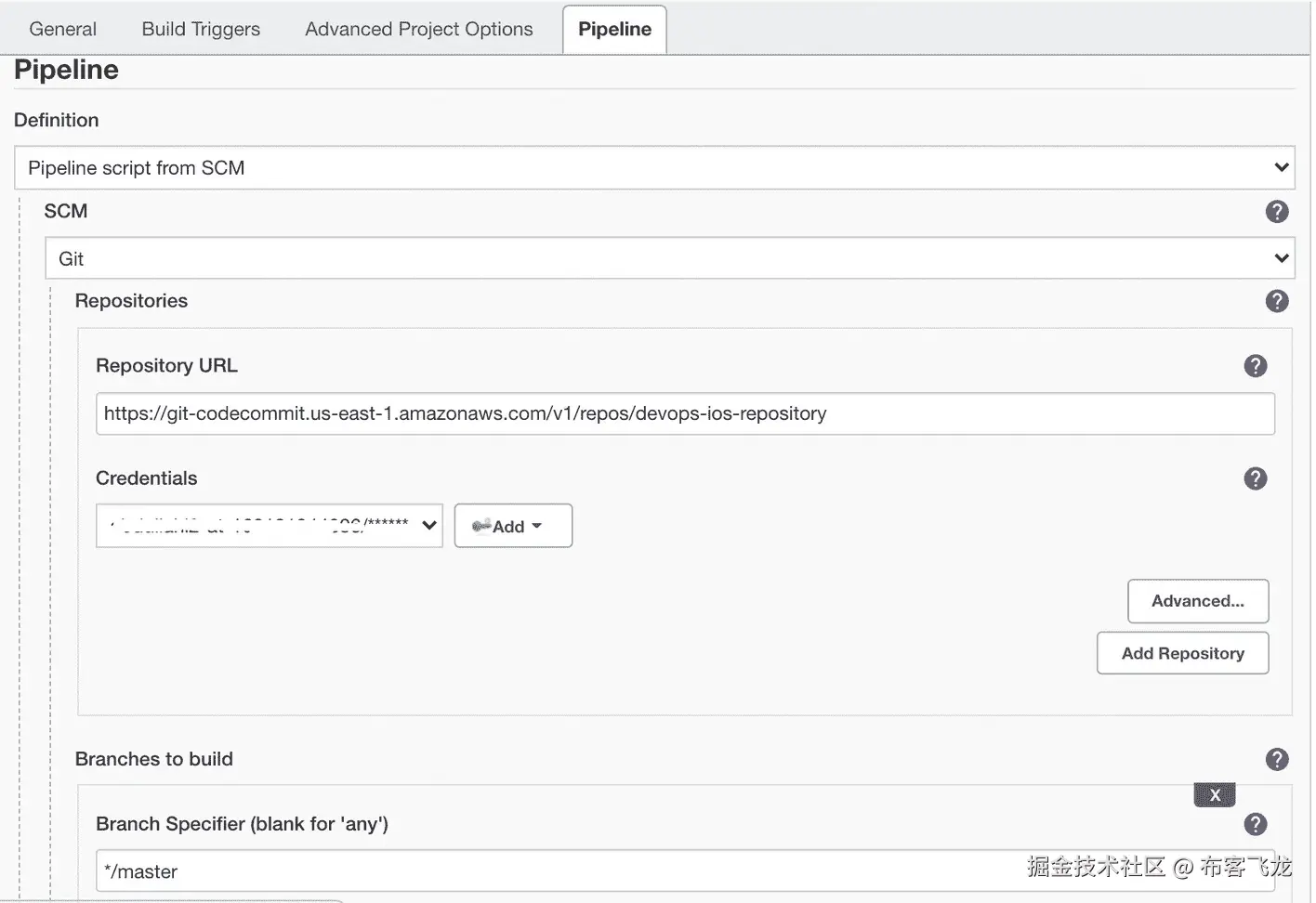Expand the SCM Git dropdown
The image size is (1316, 903).
[669, 258]
